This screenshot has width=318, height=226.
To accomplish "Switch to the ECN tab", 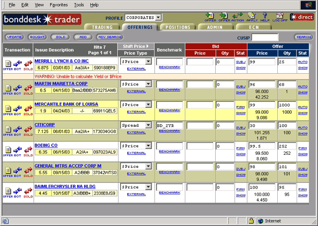I will (254, 27).
